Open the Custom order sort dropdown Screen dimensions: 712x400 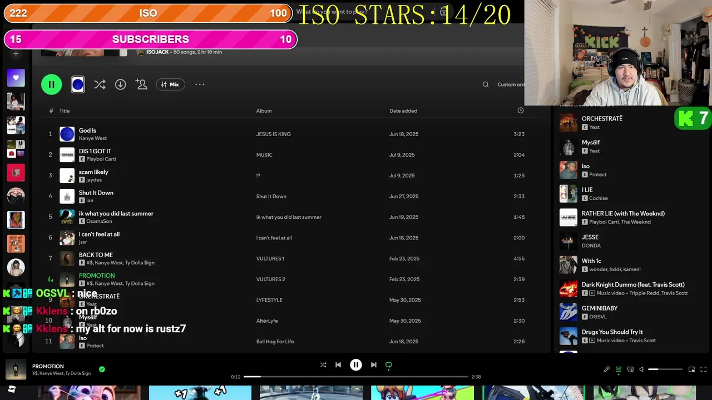[x=511, y=84]
